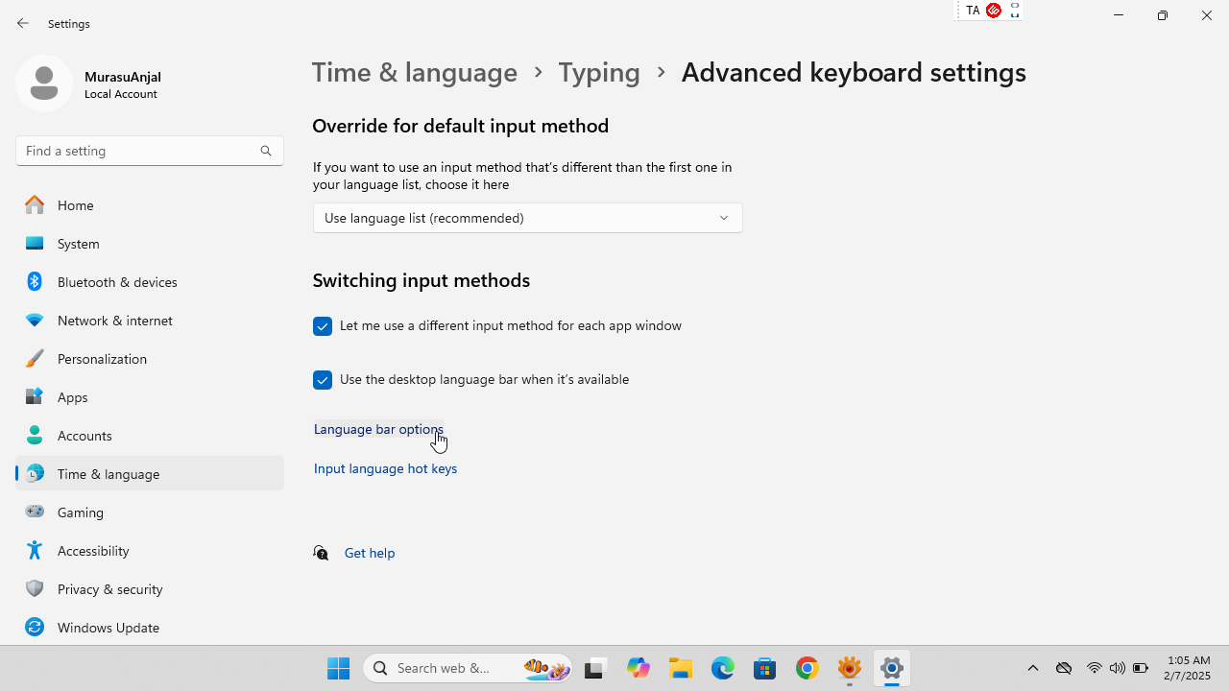Click the search magnifier icon in Find a setting
Viewport: 1229px width, 691px height.
[266, 151]
